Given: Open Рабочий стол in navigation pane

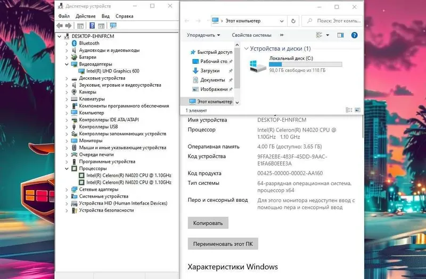Looking at the screenshot, I should [x=212, y=61].
